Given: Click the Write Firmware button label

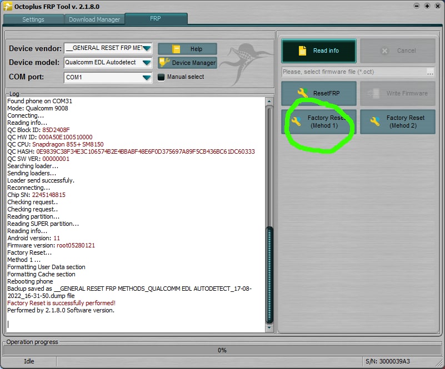Looking at the screenshot, I should [x=407, y=93].
